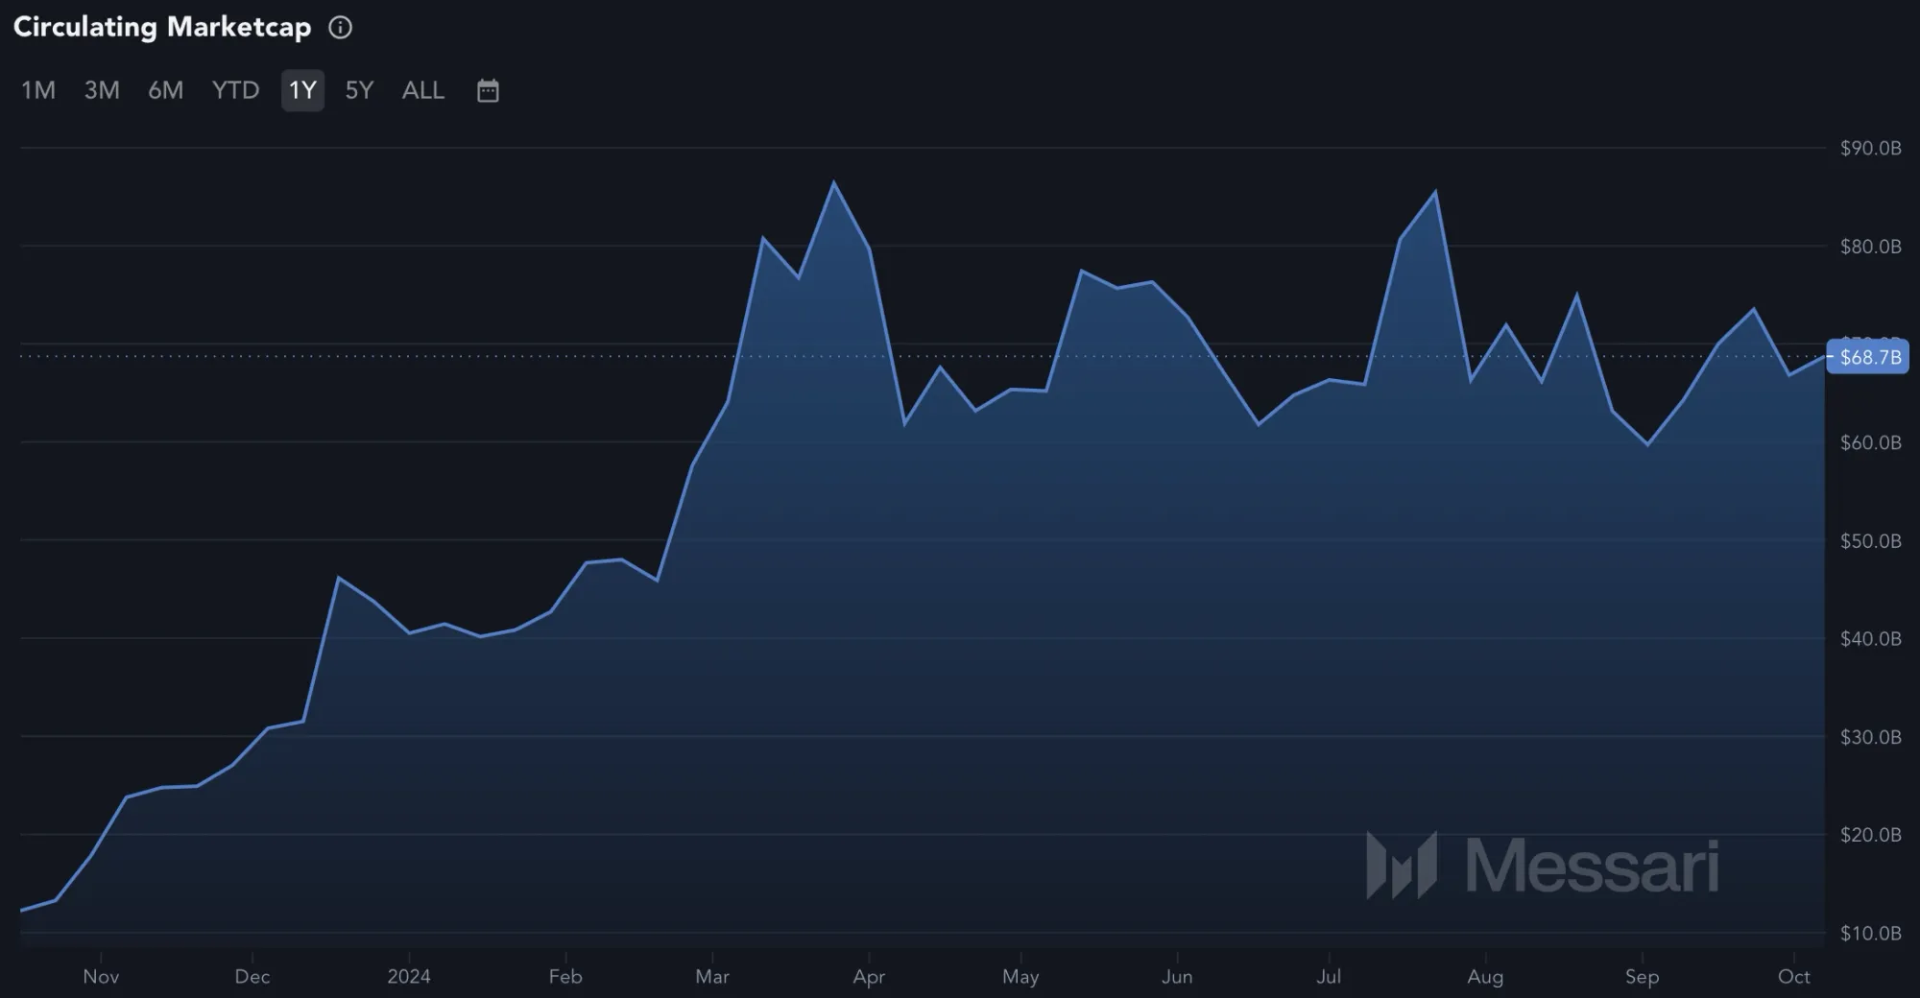The image size is (1920, 998).
Task: Click the $50.0B axis label
Action: pyautogui.click(x=1870, y=541)
